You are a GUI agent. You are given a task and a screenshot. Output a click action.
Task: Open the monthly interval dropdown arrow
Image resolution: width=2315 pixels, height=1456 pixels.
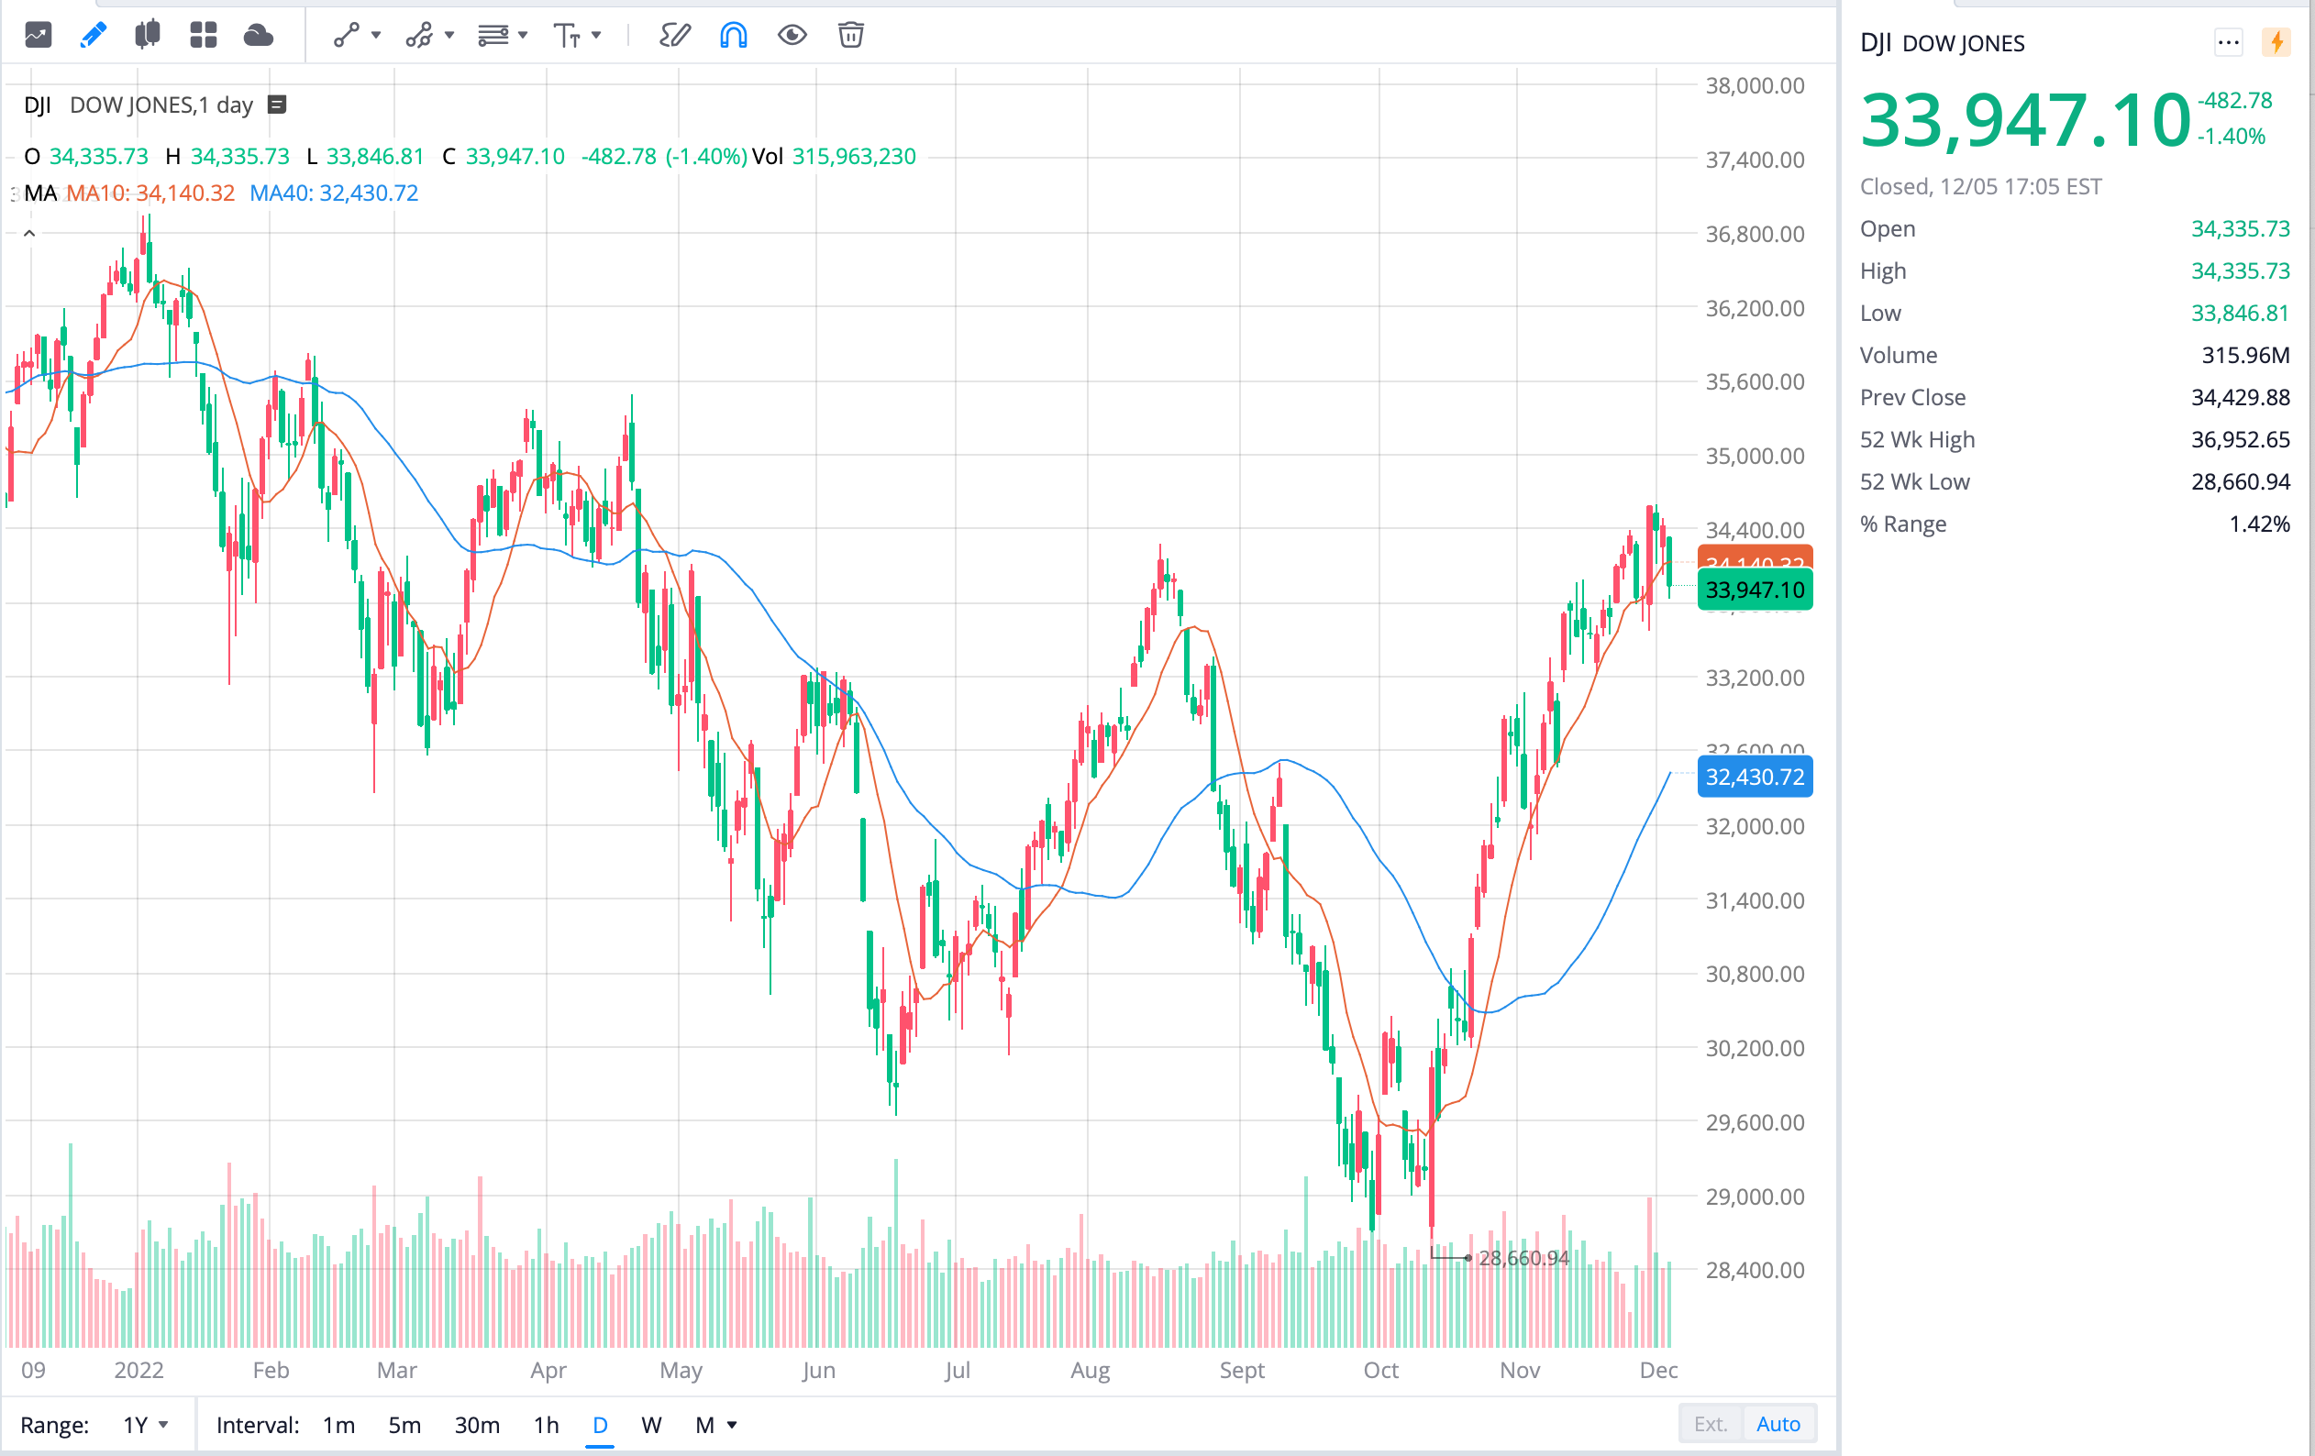[x=731, y=1425]
